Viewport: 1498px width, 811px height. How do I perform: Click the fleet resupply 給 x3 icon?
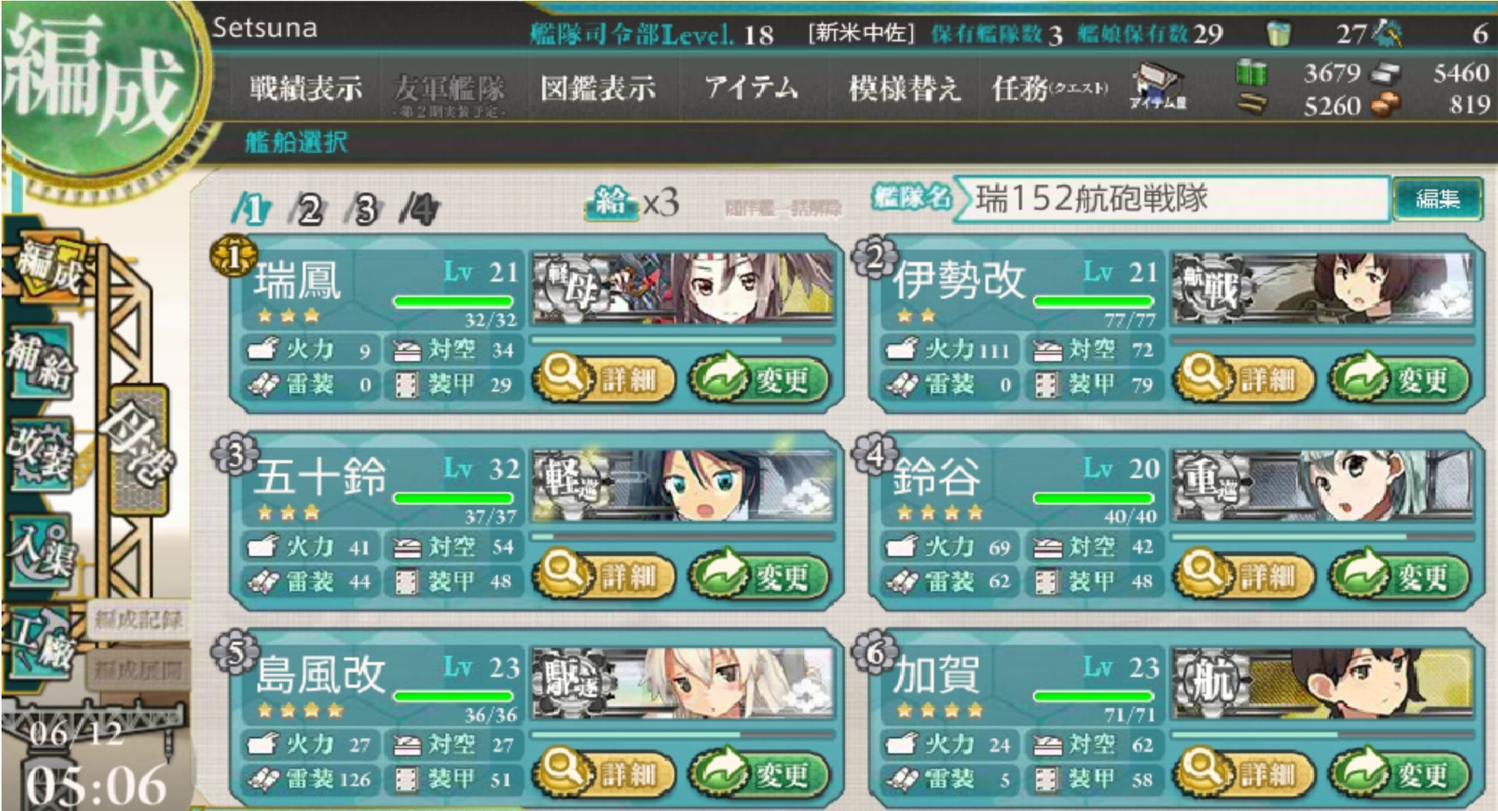(x=633, y=204)
